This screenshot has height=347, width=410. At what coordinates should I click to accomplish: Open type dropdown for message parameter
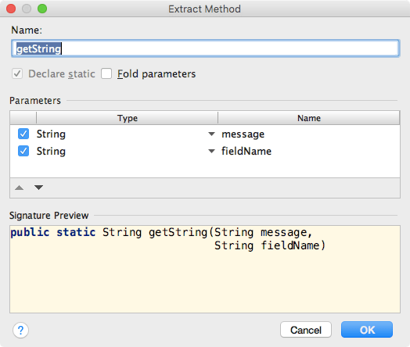click(x=211, y=134)
